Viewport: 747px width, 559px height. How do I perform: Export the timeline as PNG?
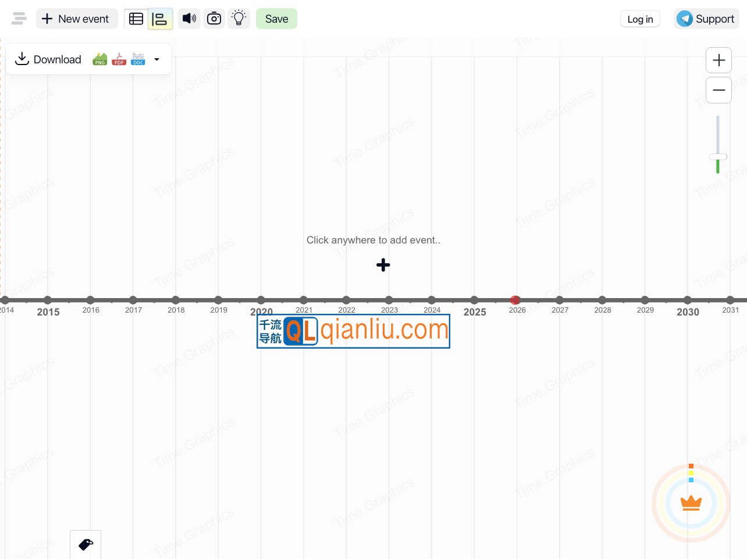(x=99, y=59)
